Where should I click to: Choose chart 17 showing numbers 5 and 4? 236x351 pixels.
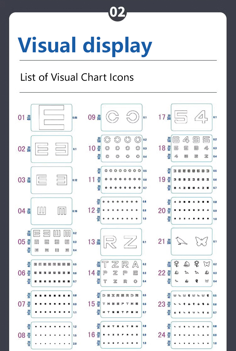click(192, 117)
